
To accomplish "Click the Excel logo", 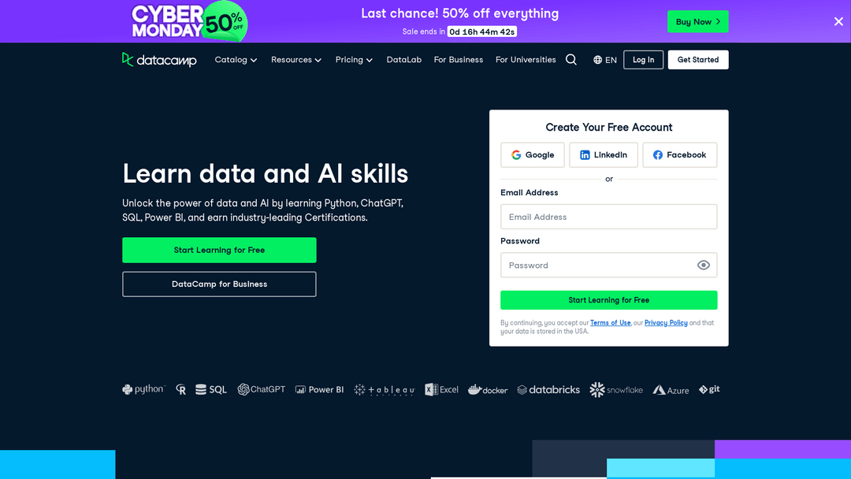I will point(441,389).
